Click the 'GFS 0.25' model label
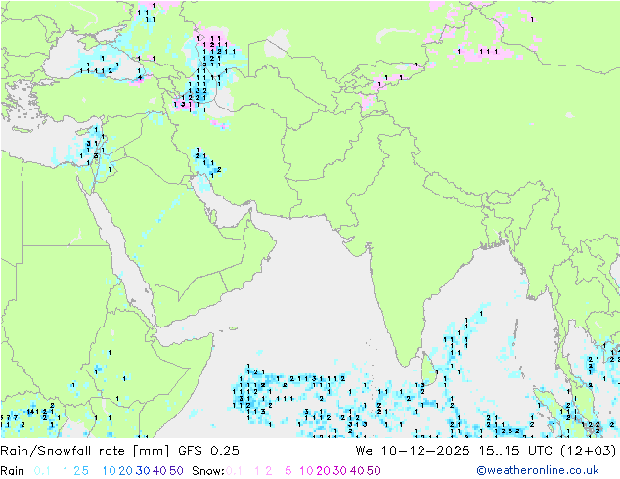620x479 pixels. [x=208, y=451]
